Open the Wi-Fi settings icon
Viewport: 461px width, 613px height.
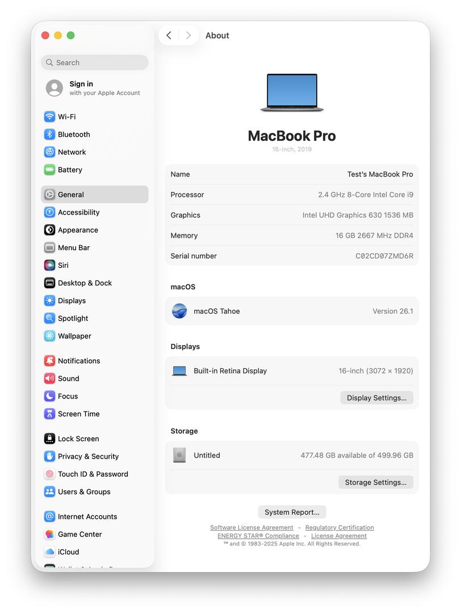pos(49,116)
